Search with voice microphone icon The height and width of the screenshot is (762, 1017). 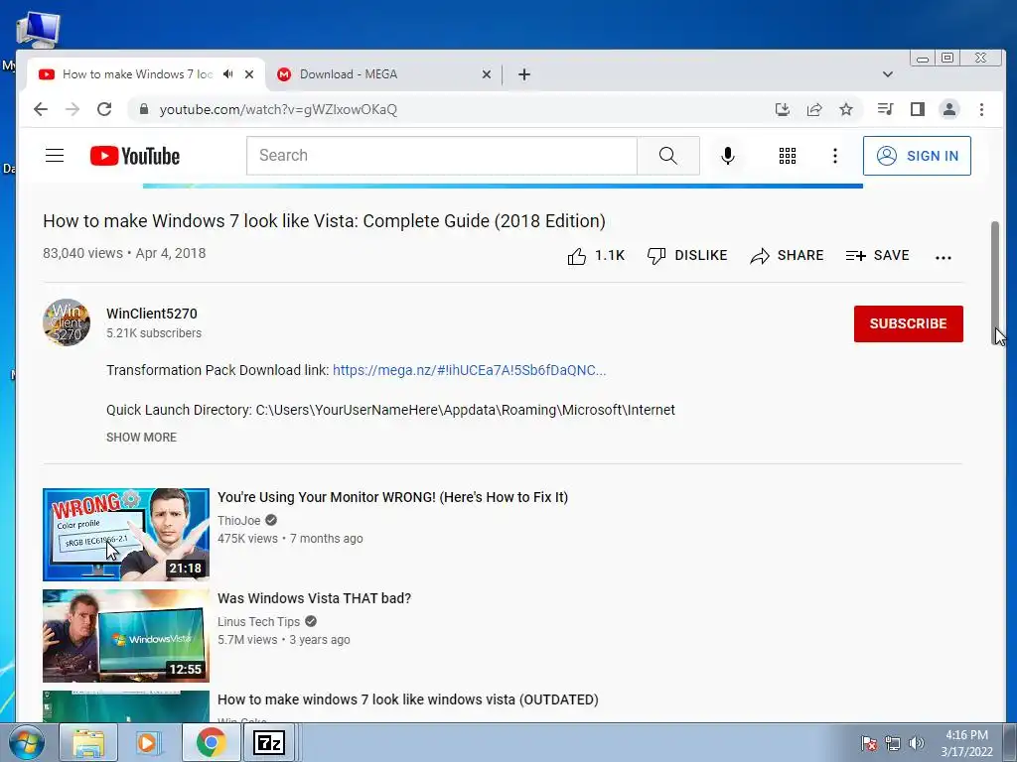pos(728,156)
